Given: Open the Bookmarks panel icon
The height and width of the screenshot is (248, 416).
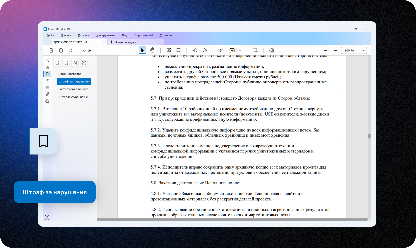Looking at the screenshot, I should point(47,74).
